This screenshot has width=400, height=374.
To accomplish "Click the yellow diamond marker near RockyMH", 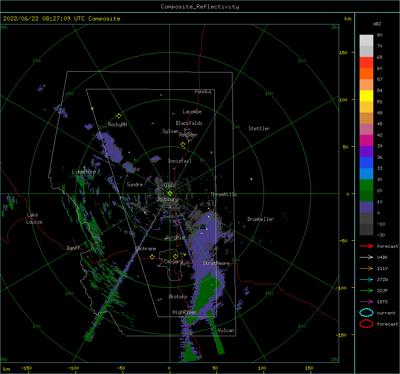I will tap(119, 116).
